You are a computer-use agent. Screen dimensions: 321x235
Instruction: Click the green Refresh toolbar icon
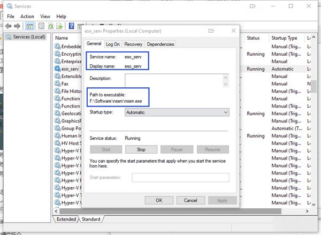pyautogui.click(x=51, y=26)
